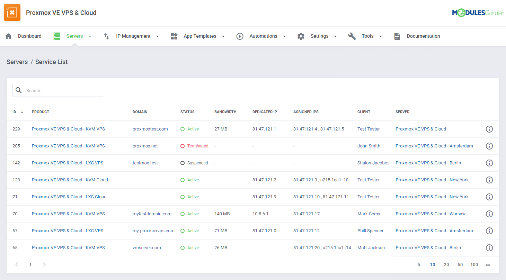Screen dimensions: 506x280
Task: Show 50 rows per page
Action: point(460,265)
